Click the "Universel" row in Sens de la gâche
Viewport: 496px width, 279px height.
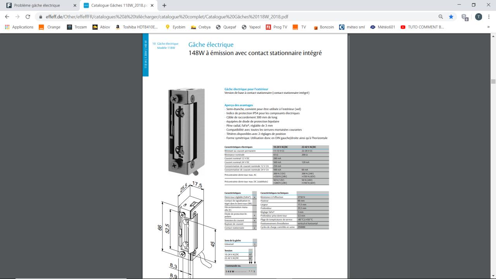(x=241, y=244)
